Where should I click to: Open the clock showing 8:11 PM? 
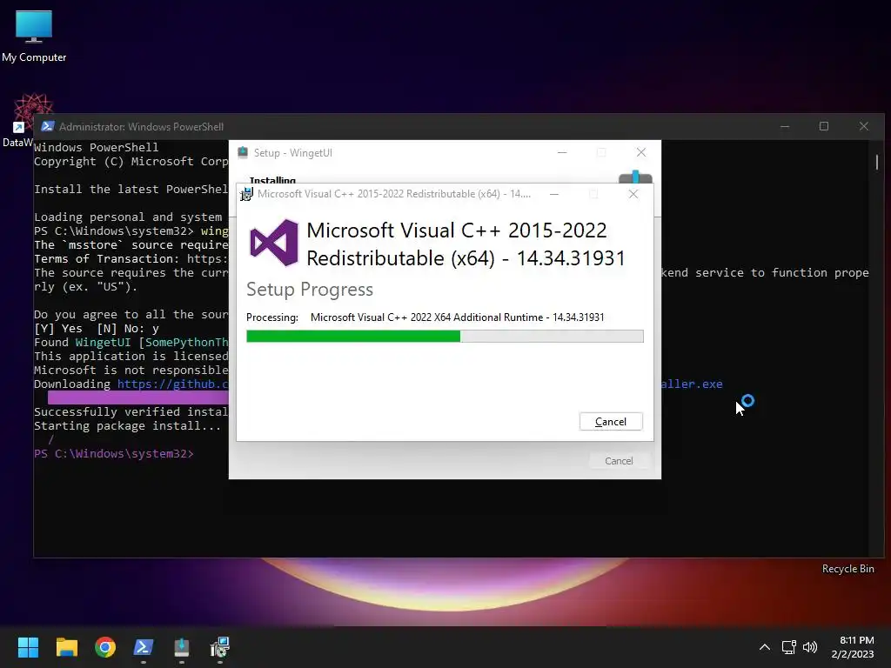click(x=853, y=647)
